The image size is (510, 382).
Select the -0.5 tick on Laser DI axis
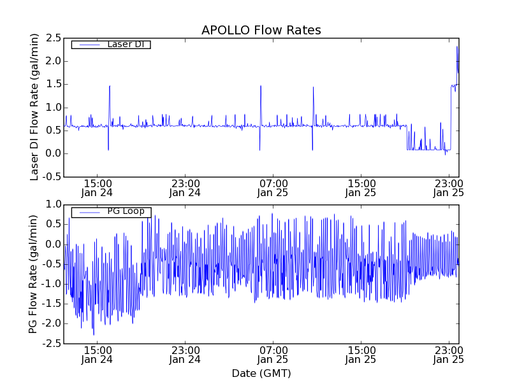(52, 177)
